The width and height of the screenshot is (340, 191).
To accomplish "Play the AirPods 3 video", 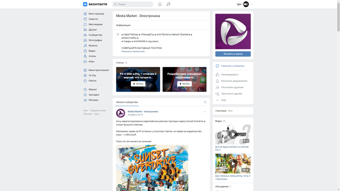I will pos(233,134).
